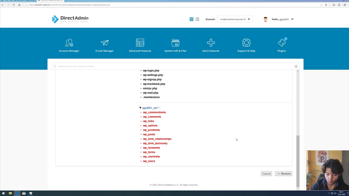Access Support & Help

pos(246,45)
